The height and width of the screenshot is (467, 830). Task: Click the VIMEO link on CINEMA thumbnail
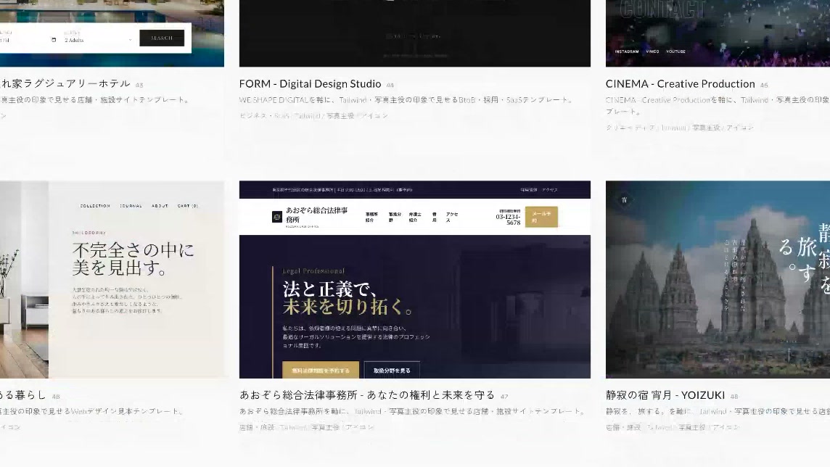pos(653,51)
